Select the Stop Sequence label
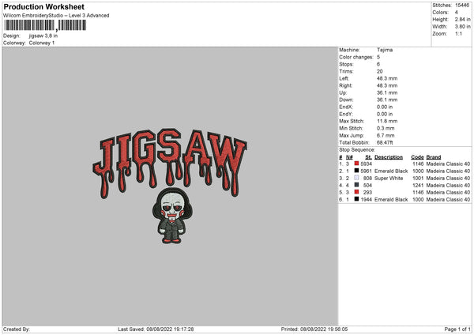474x335 pixels. tap(357, 149)
